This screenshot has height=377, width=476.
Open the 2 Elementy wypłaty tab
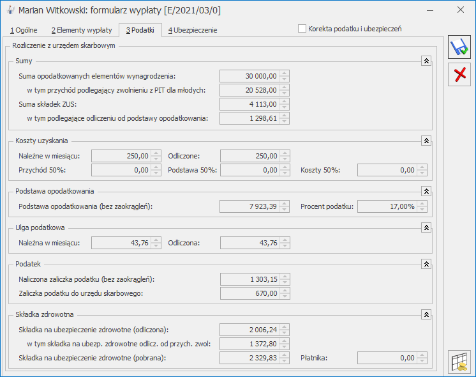[82, 30]
